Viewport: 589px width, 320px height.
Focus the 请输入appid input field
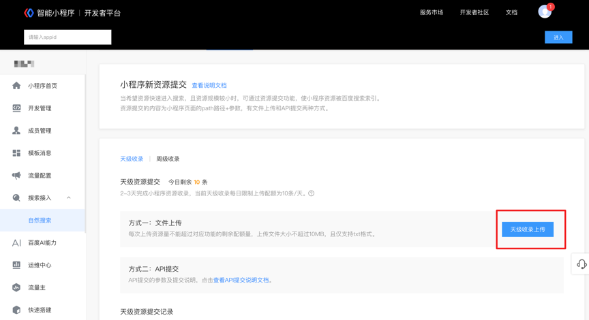(x=67, y=37)
